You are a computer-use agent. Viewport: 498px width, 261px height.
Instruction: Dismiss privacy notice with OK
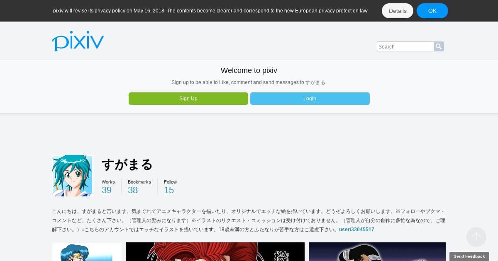pyautogui.click(x=432, y=11)
